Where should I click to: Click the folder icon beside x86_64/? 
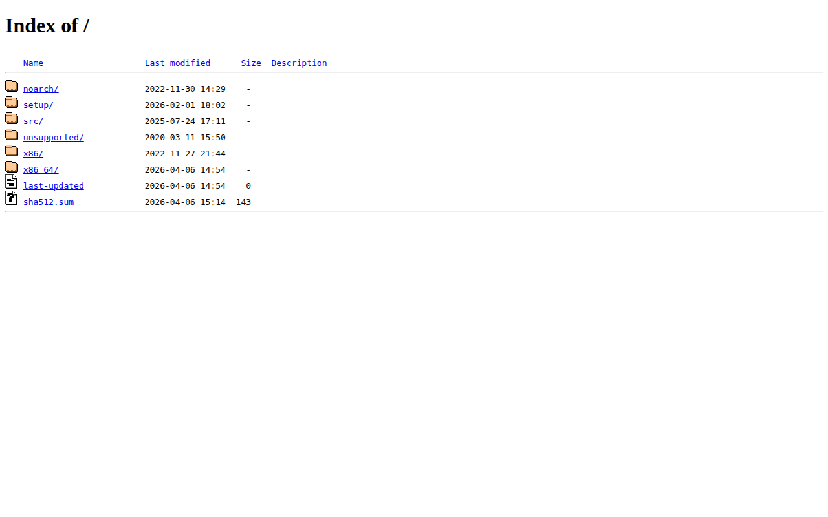[x=12, y=167]
